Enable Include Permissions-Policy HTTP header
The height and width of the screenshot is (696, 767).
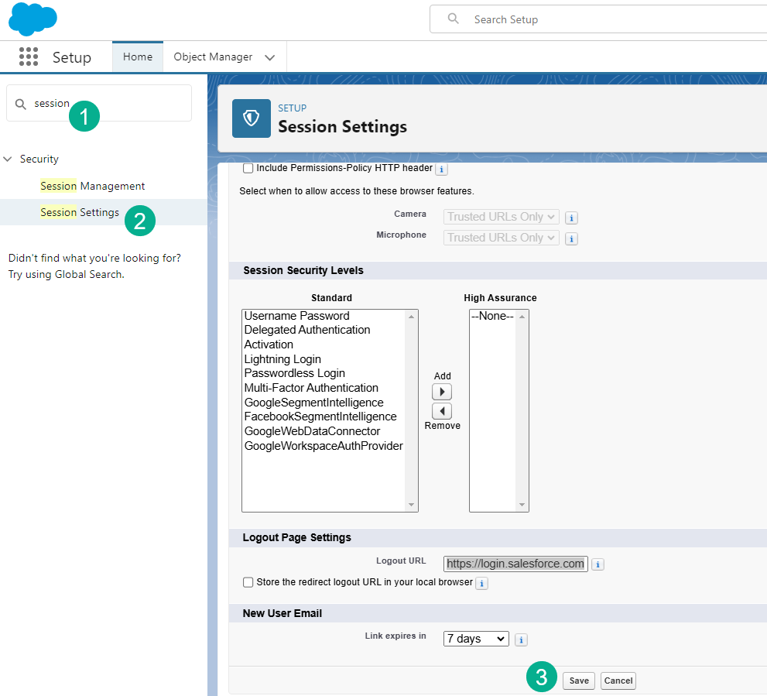[248, 168]
